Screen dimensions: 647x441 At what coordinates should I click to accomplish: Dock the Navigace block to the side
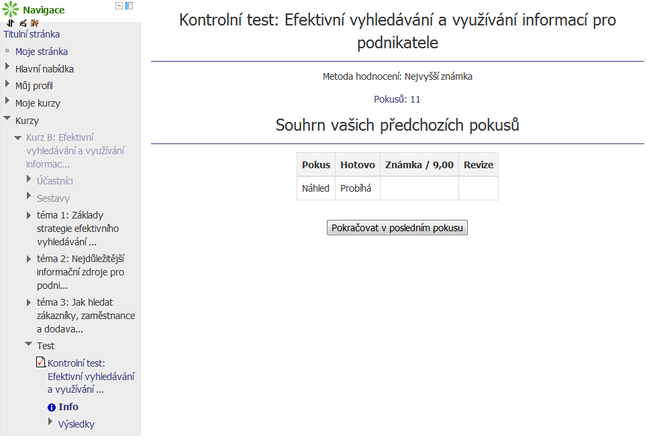coord(129,6)
